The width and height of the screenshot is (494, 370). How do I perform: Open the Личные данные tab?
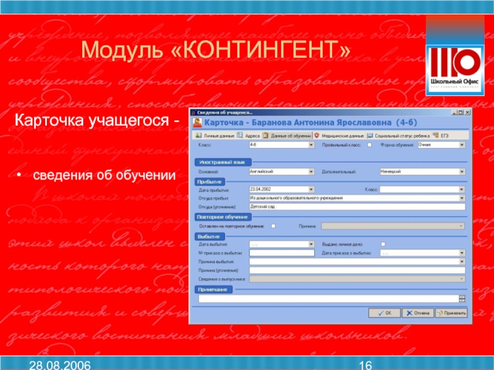215,136
